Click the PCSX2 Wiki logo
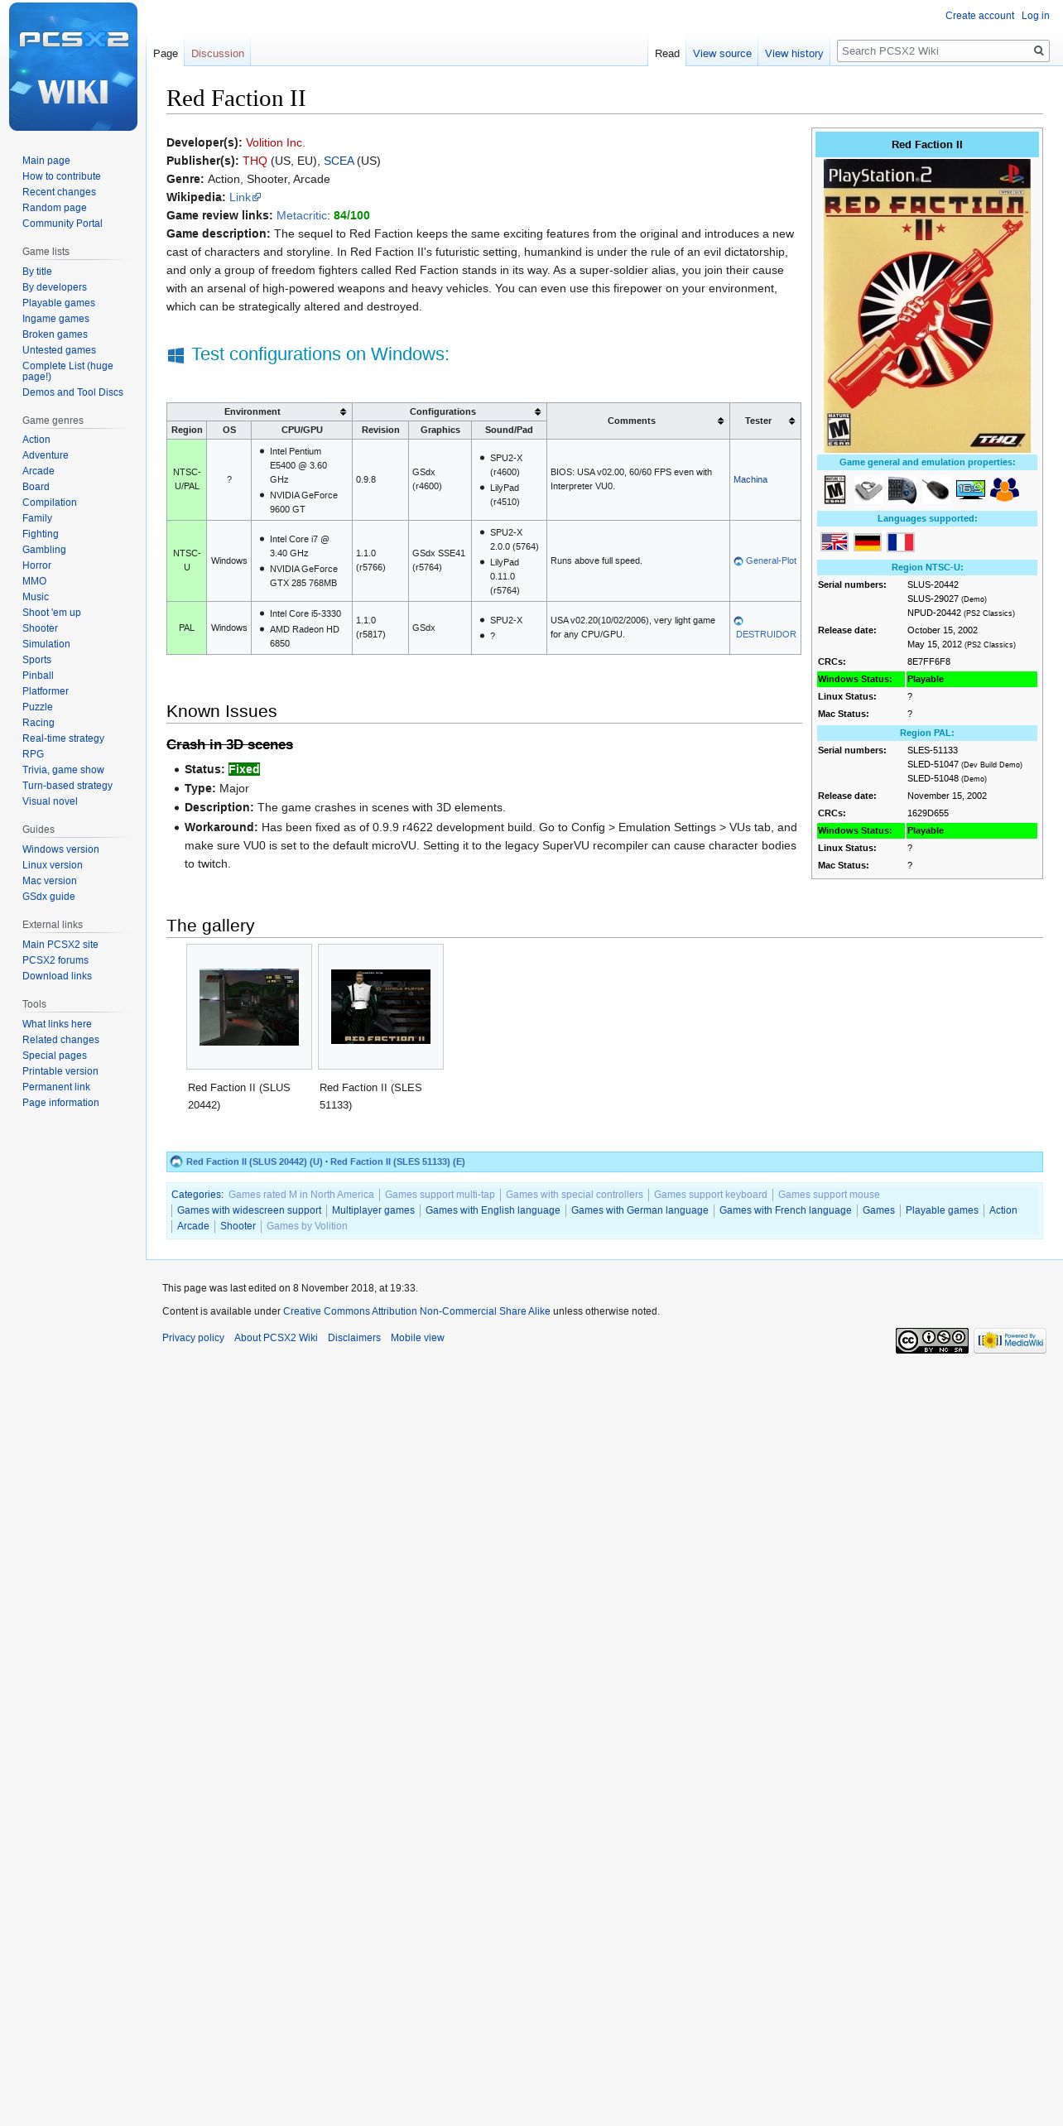This screenshot has width=1063, height=2126. (73, 66)
